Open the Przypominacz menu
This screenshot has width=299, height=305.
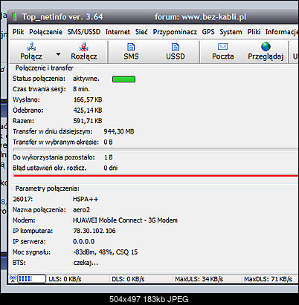click(x=175, y=32)
